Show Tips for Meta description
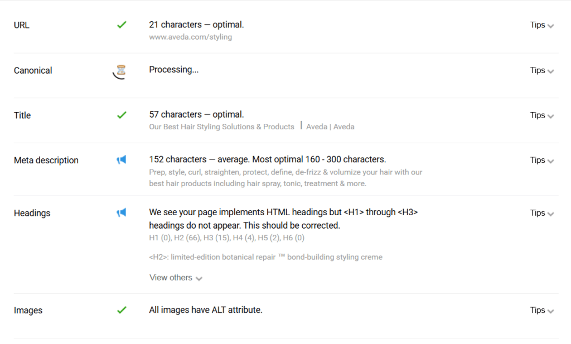 (542, 160)
